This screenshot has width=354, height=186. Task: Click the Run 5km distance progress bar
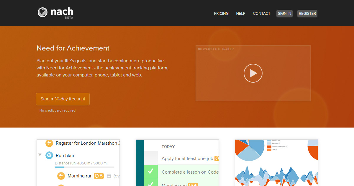84,167
